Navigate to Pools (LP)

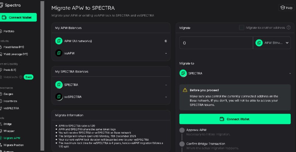11,70
